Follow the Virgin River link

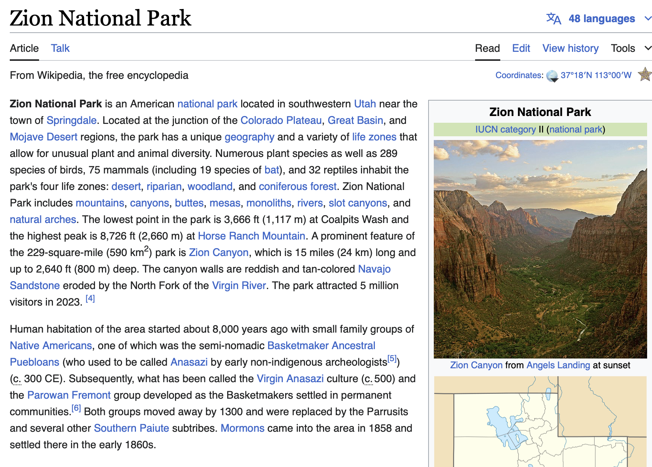pyautogui.click(x=239, y=285)
